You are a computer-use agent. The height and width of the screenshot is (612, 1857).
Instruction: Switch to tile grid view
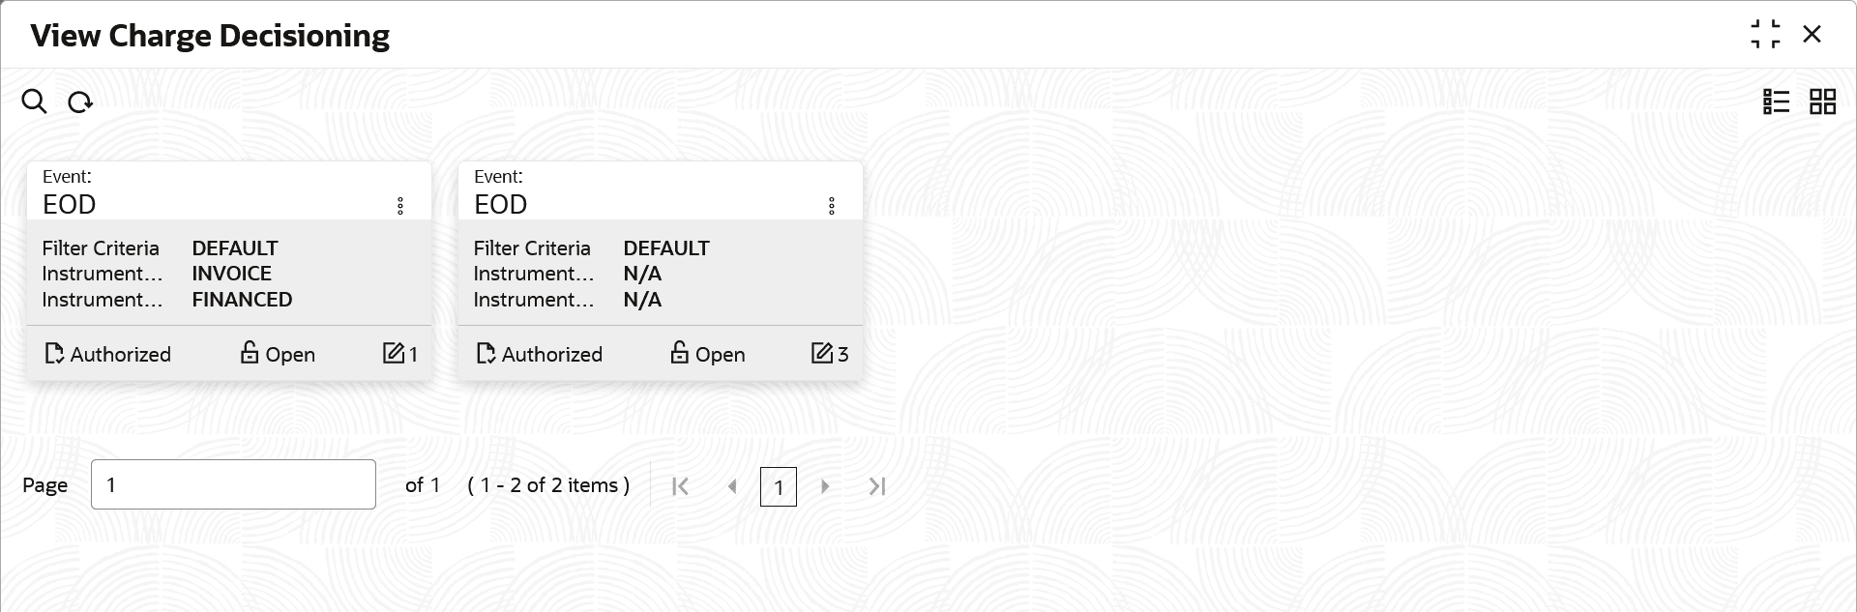[x=1822, y=102]
